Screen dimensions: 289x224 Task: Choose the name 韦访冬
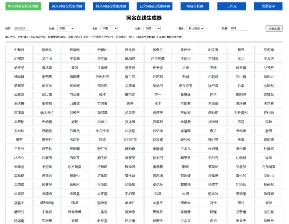click(x=75, y=140)
